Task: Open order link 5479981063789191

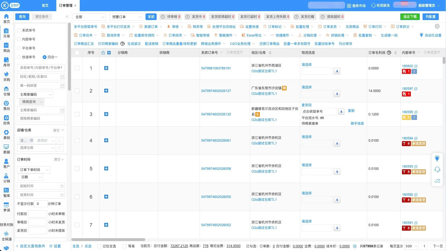Action: 216,68
